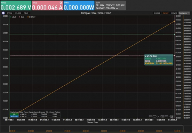
Task: Toggle the CHARGE curve button
Action: tap(157, 13)
